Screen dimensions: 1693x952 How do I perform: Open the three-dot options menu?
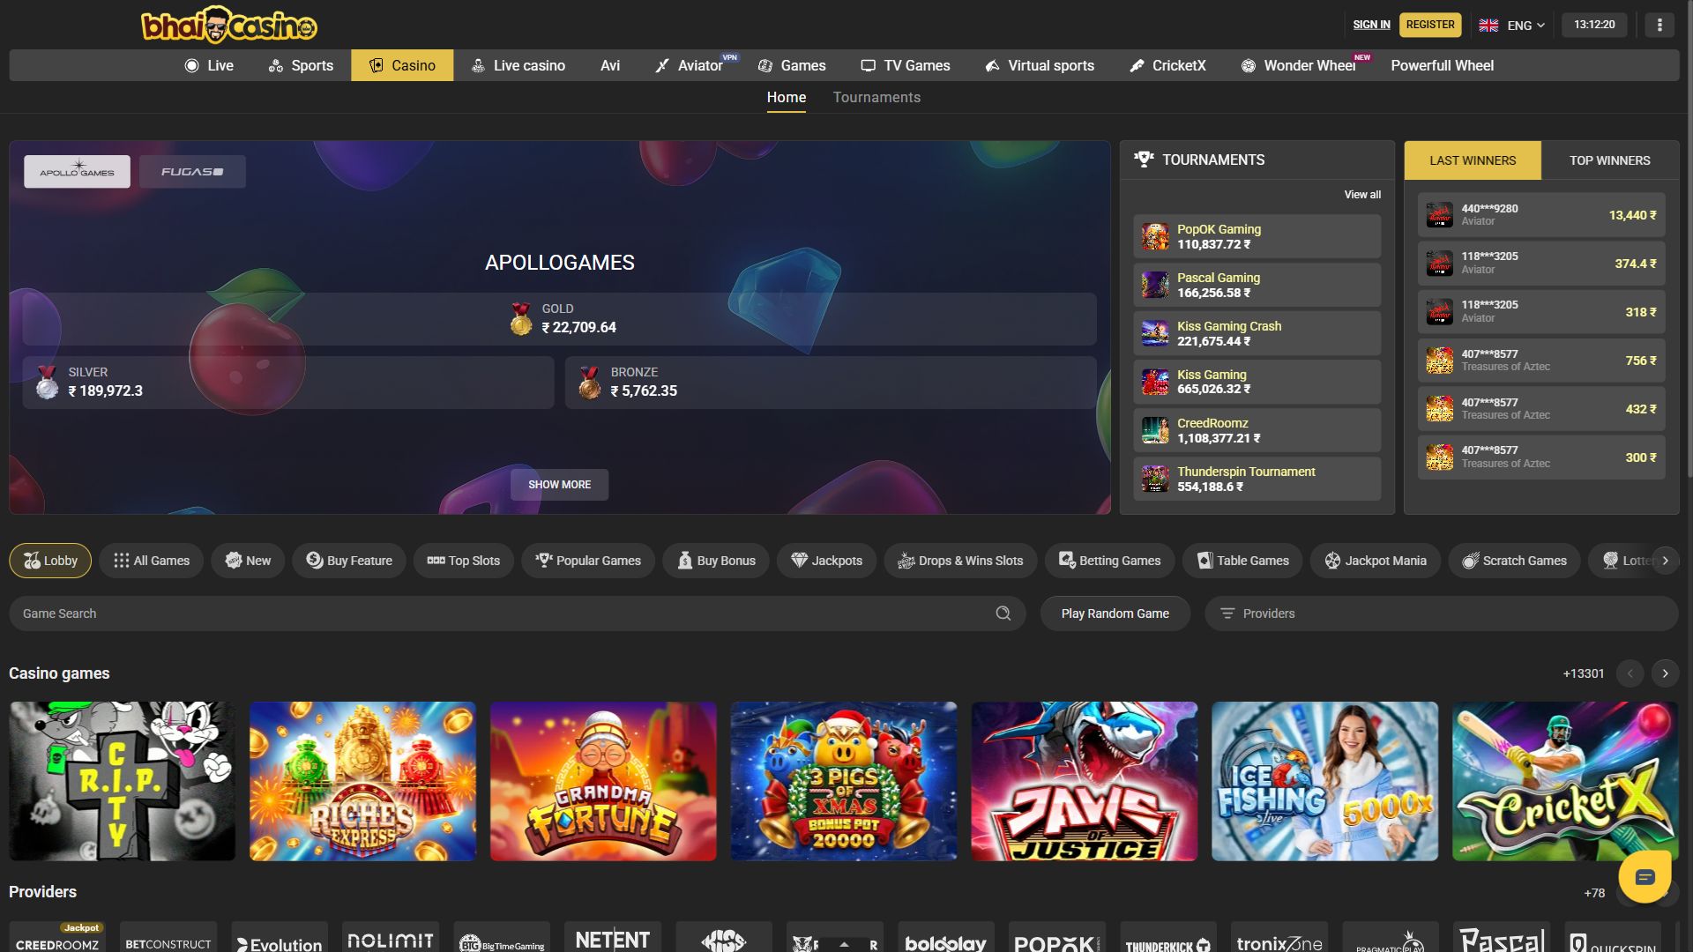pyautogui.click(x=1659, y=25)
